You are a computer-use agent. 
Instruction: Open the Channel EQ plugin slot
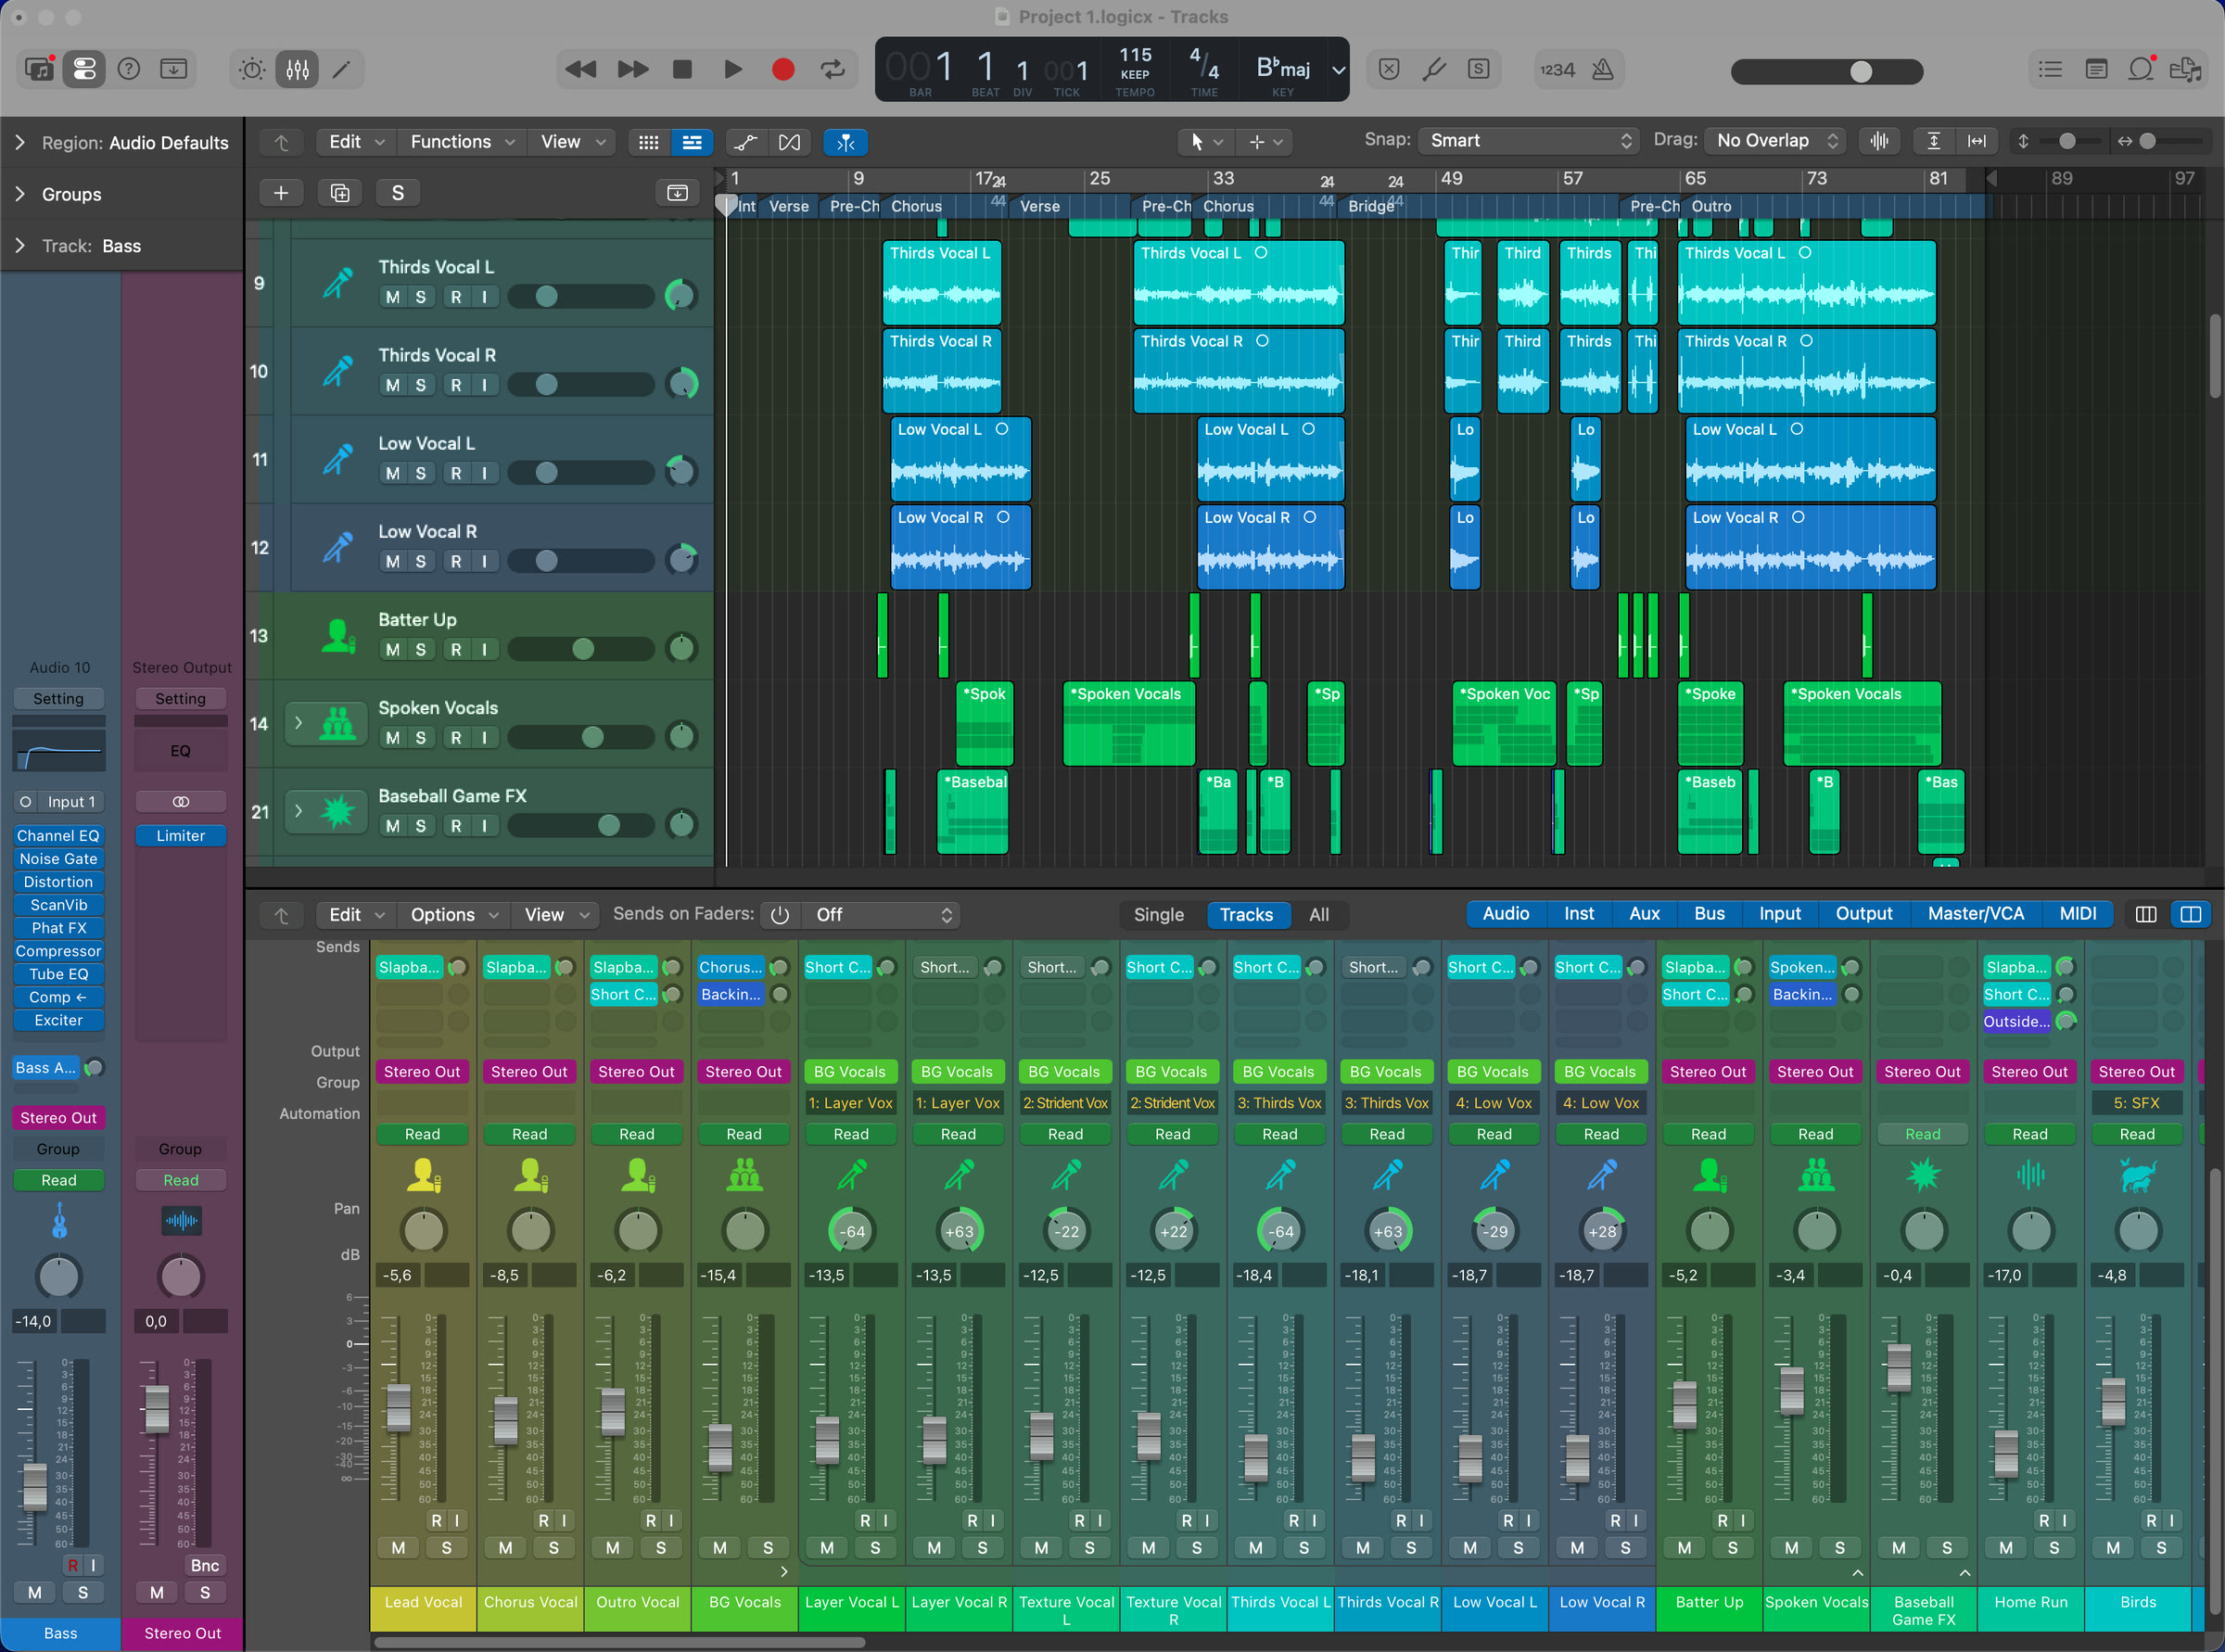pos(59,835)
